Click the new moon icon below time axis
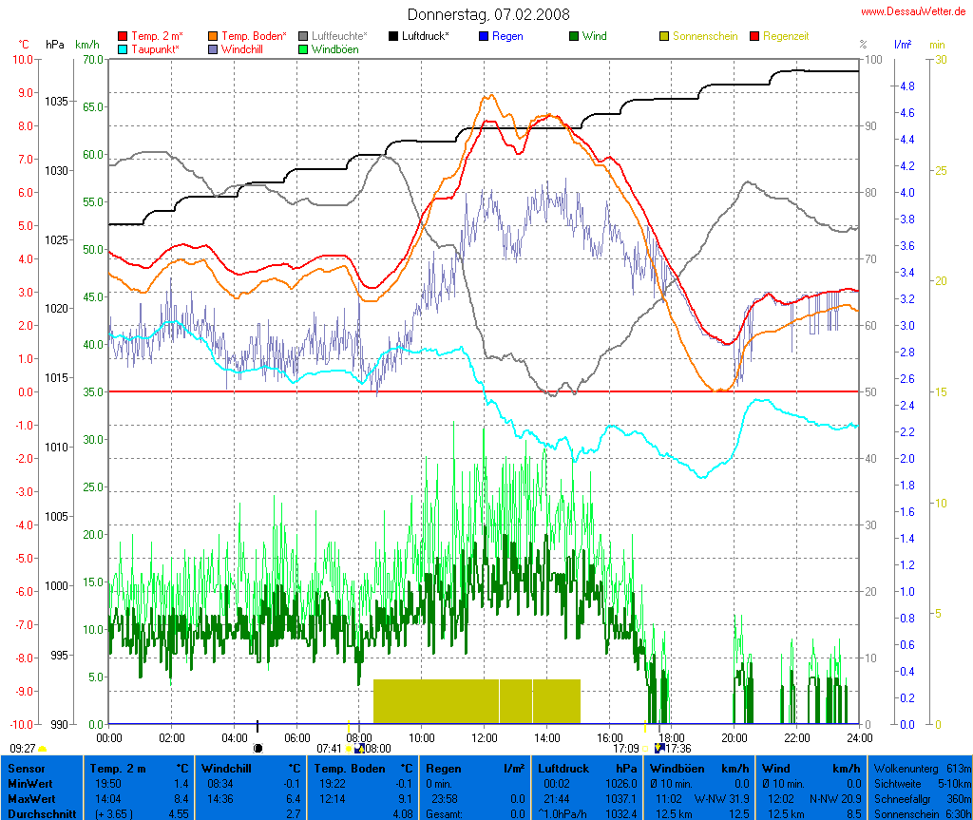 (258, 749)
